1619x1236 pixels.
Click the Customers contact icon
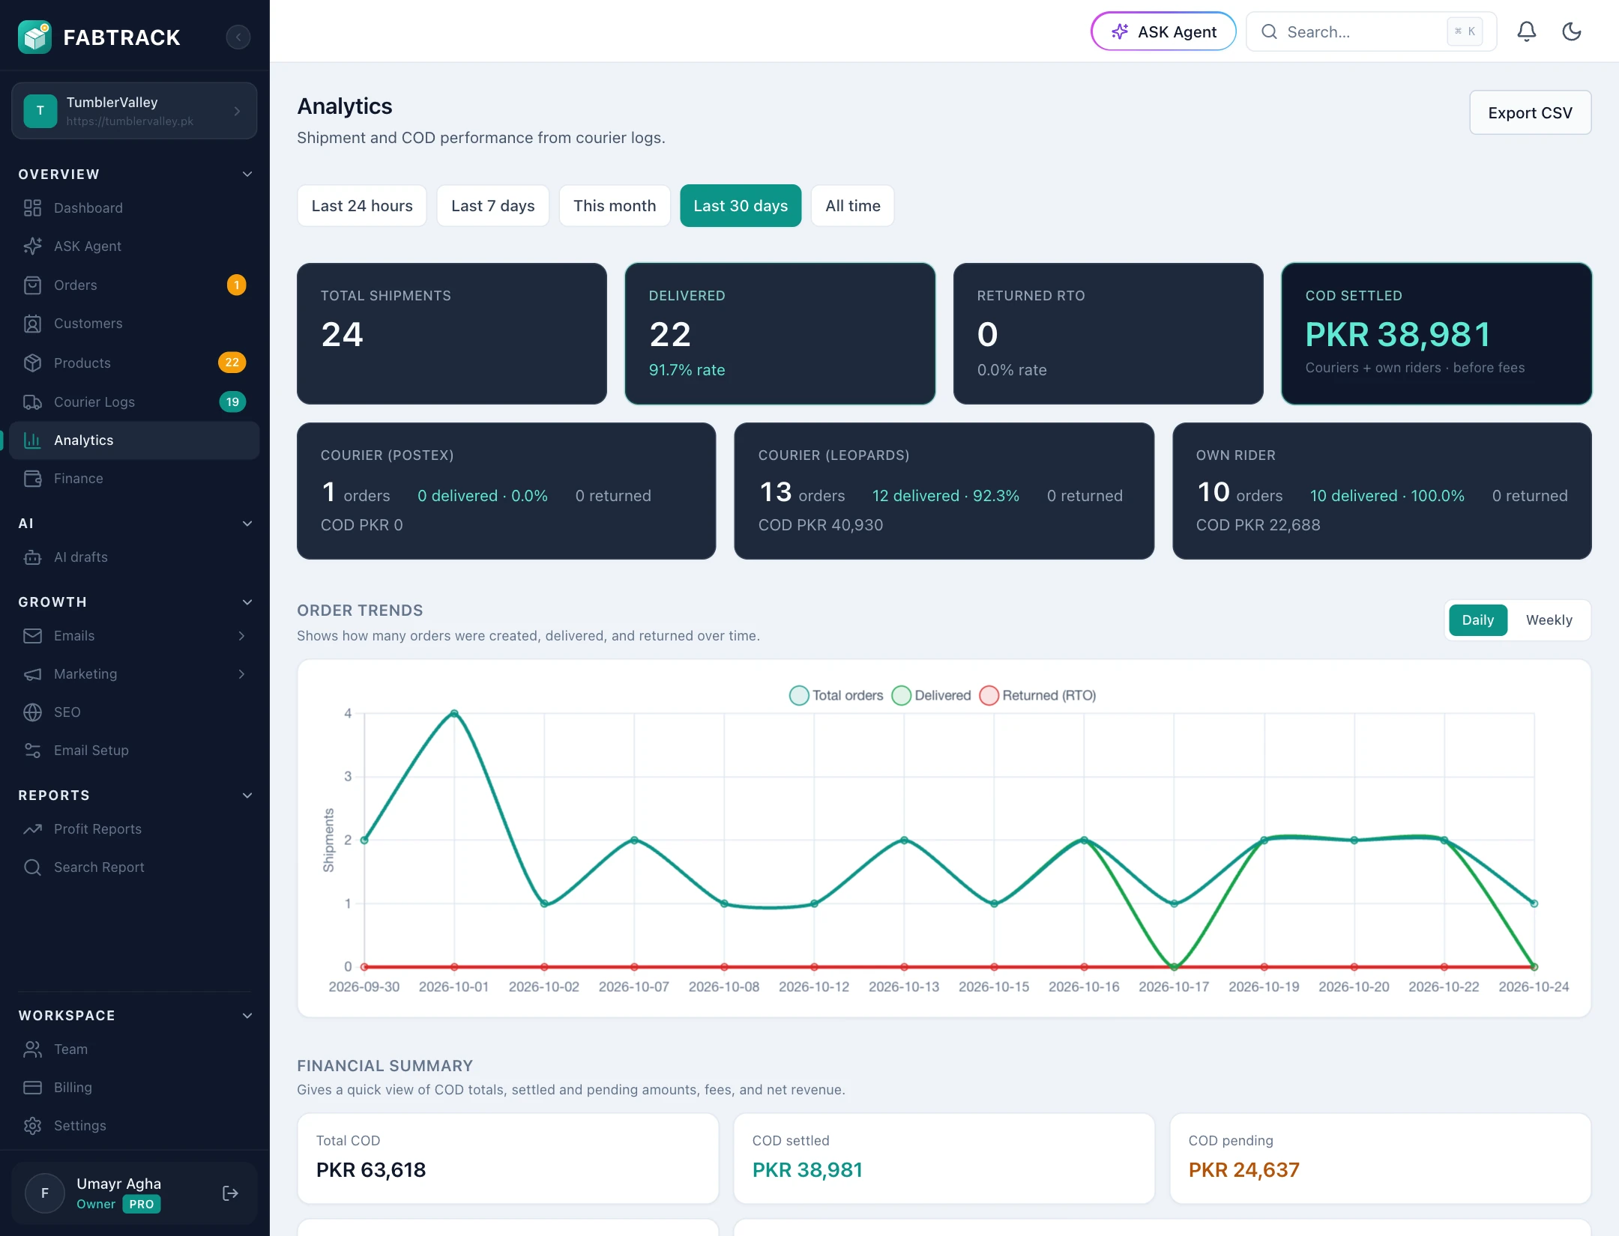(32, 324)
